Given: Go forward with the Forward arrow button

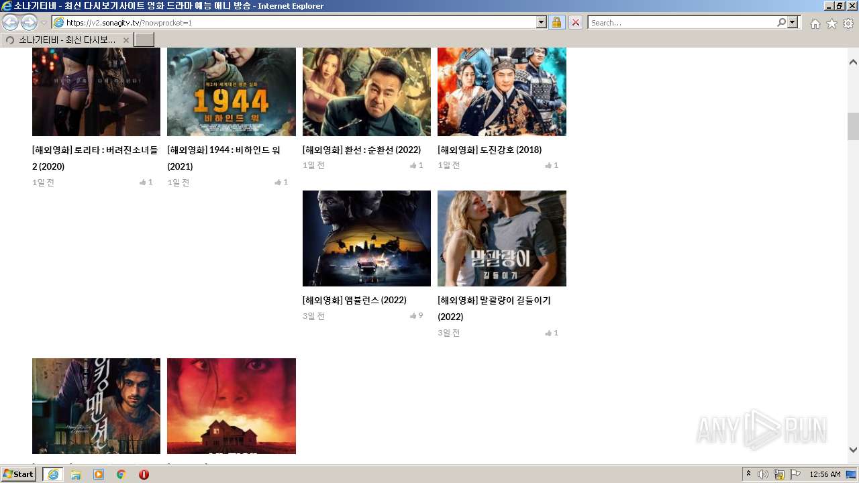Looking at the screenshot, I should (x=29, y=22).
